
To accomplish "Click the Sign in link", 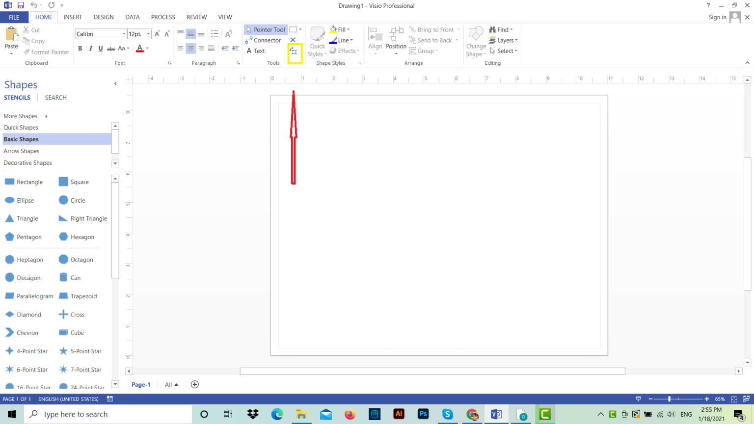I will click(717, 17).
